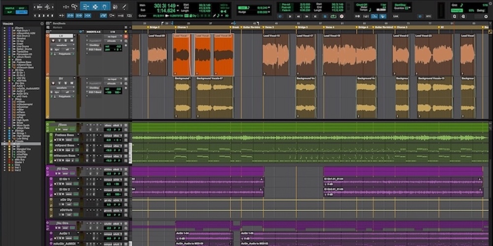The height and width of the screenshot is (246, 493).
Task: Click the LV track name button
Action: coord(61,36)
